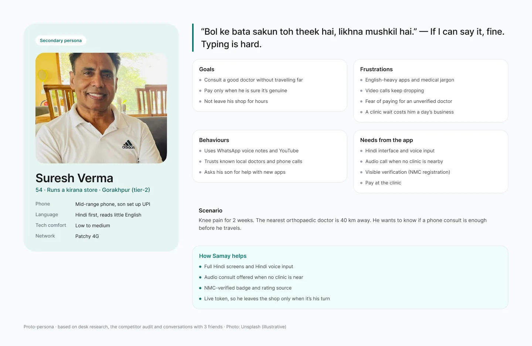Click NMC-verified badge and rating source bullet
The height and width of the screenshot is (346, 532).
click(248, 288)
